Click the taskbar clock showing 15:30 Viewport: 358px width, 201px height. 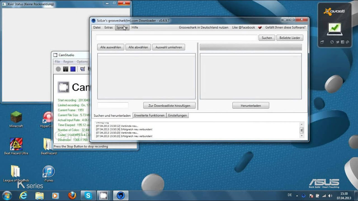point(344,196)
